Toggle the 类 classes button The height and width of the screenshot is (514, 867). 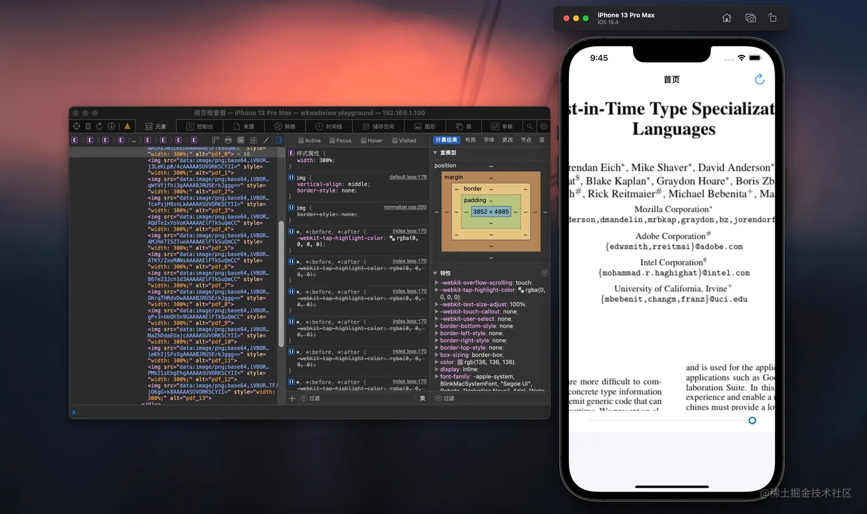coord(423,398)
